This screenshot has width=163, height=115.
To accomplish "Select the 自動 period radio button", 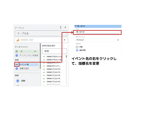I will tap(18, 81).
